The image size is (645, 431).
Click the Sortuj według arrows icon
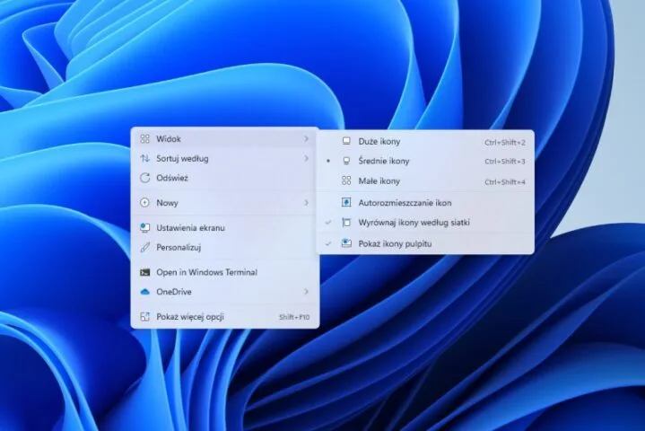click(144, 158)
